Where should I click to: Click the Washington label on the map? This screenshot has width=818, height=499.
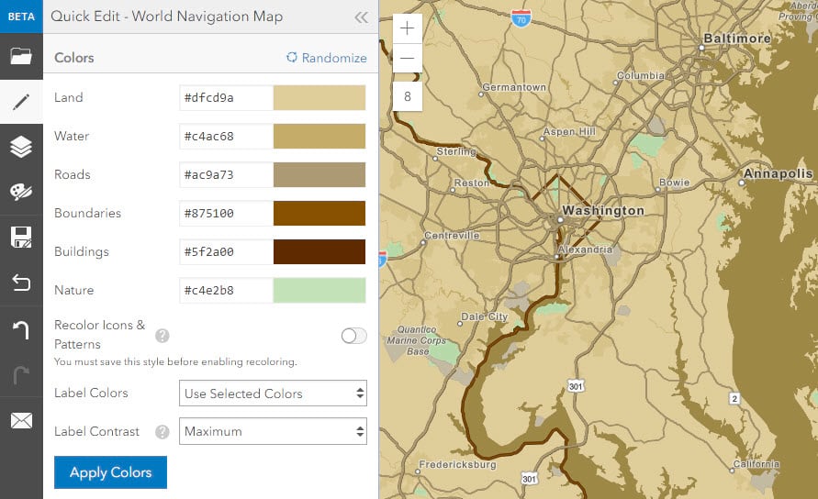coord(603,211)
